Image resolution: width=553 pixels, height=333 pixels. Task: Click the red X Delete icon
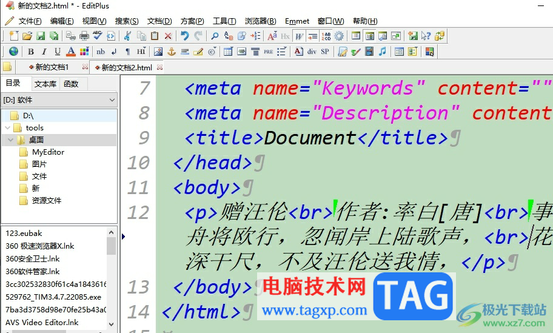click(168, 36)
